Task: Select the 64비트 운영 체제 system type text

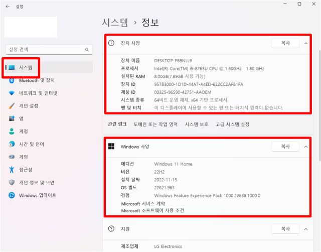Action: tap(191, 100)
